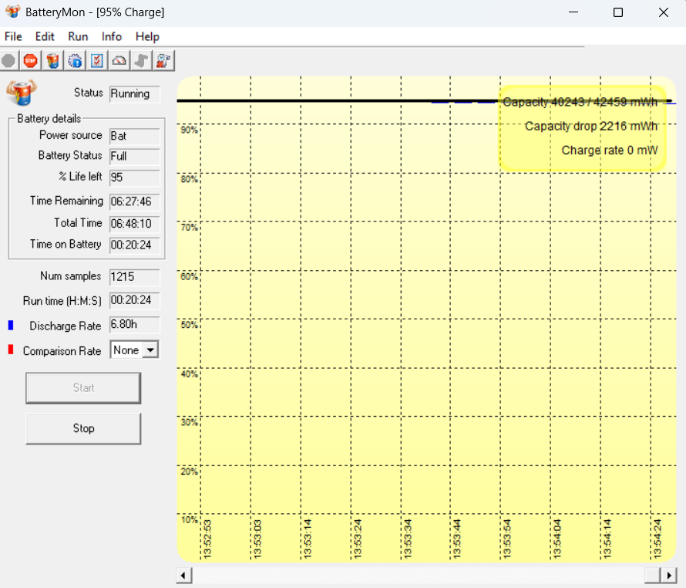Image resolution: width=686 pixels, height=588 pixels.
Task: Click the left arrow of the horizontal scrollbar
Action: click(x=184, y=576)
